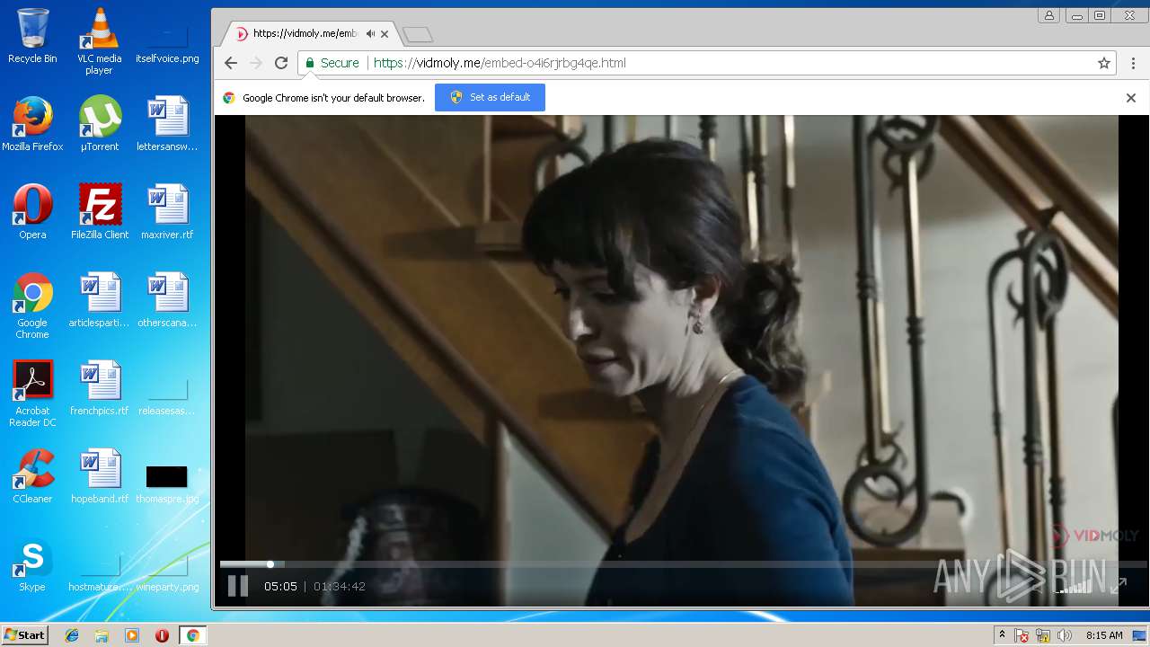Open the Recycle Bin desktop icon
The width and height of the screenshot is (1150, 647).
click(x=32, y=37)
